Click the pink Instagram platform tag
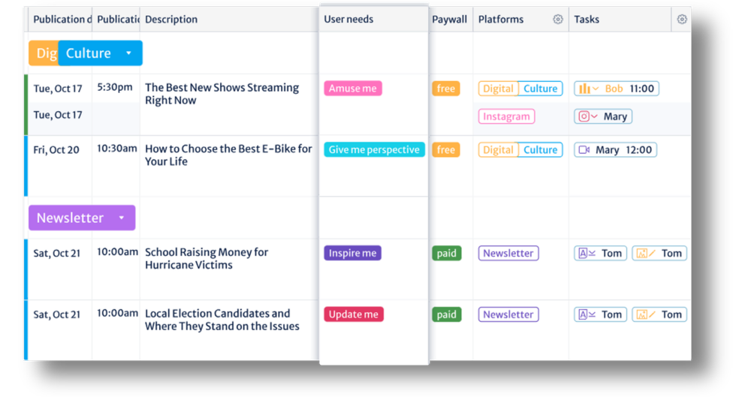 point(507,116)
